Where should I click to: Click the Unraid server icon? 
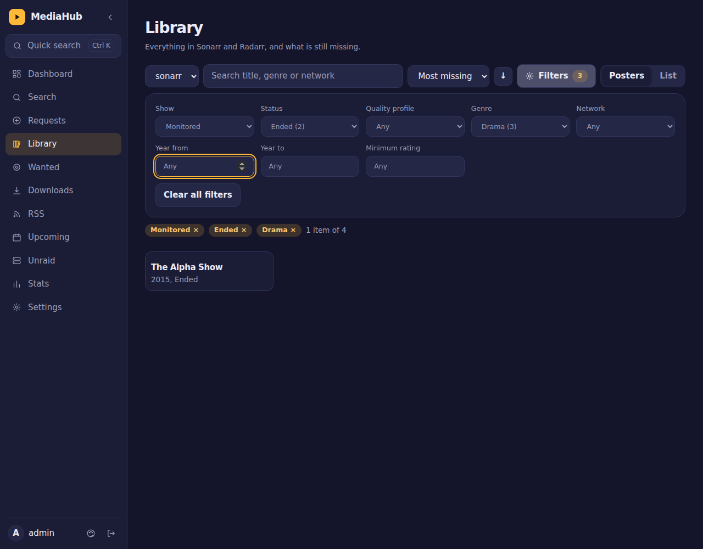17,260
